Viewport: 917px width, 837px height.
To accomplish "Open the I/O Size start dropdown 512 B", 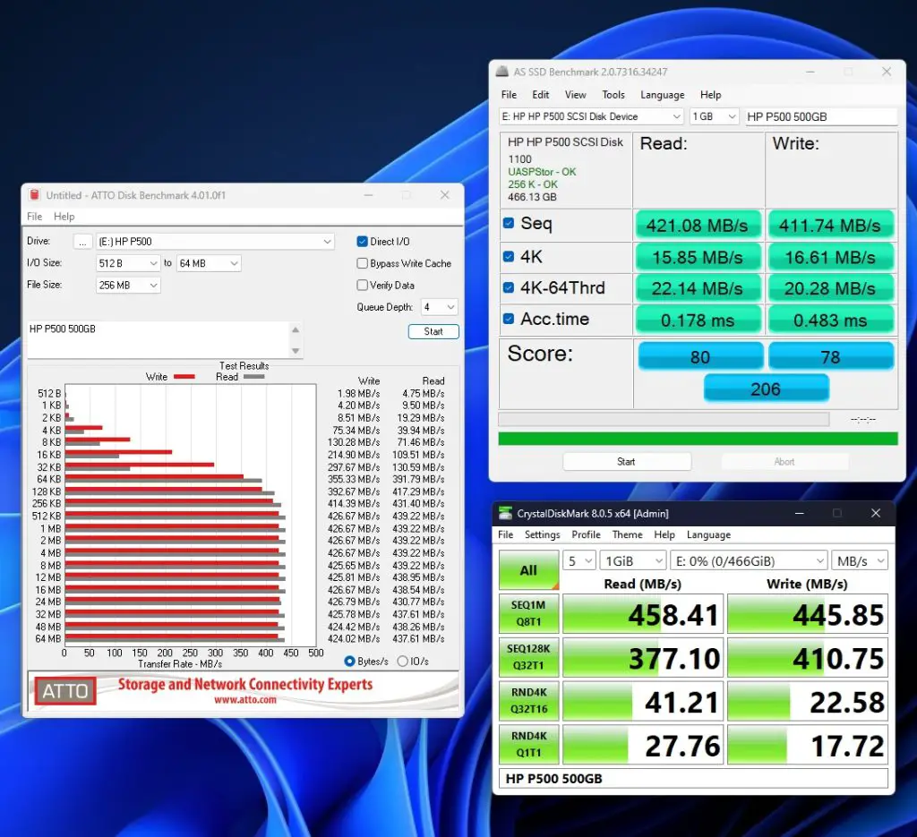I will tap(127, 263).
